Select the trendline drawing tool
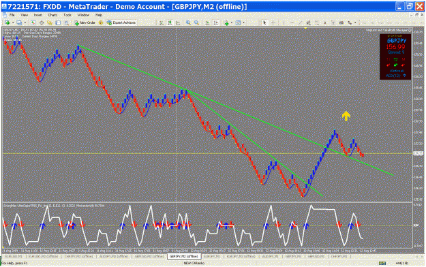Viewport: 426px width, 267px height. coord(300,22)
